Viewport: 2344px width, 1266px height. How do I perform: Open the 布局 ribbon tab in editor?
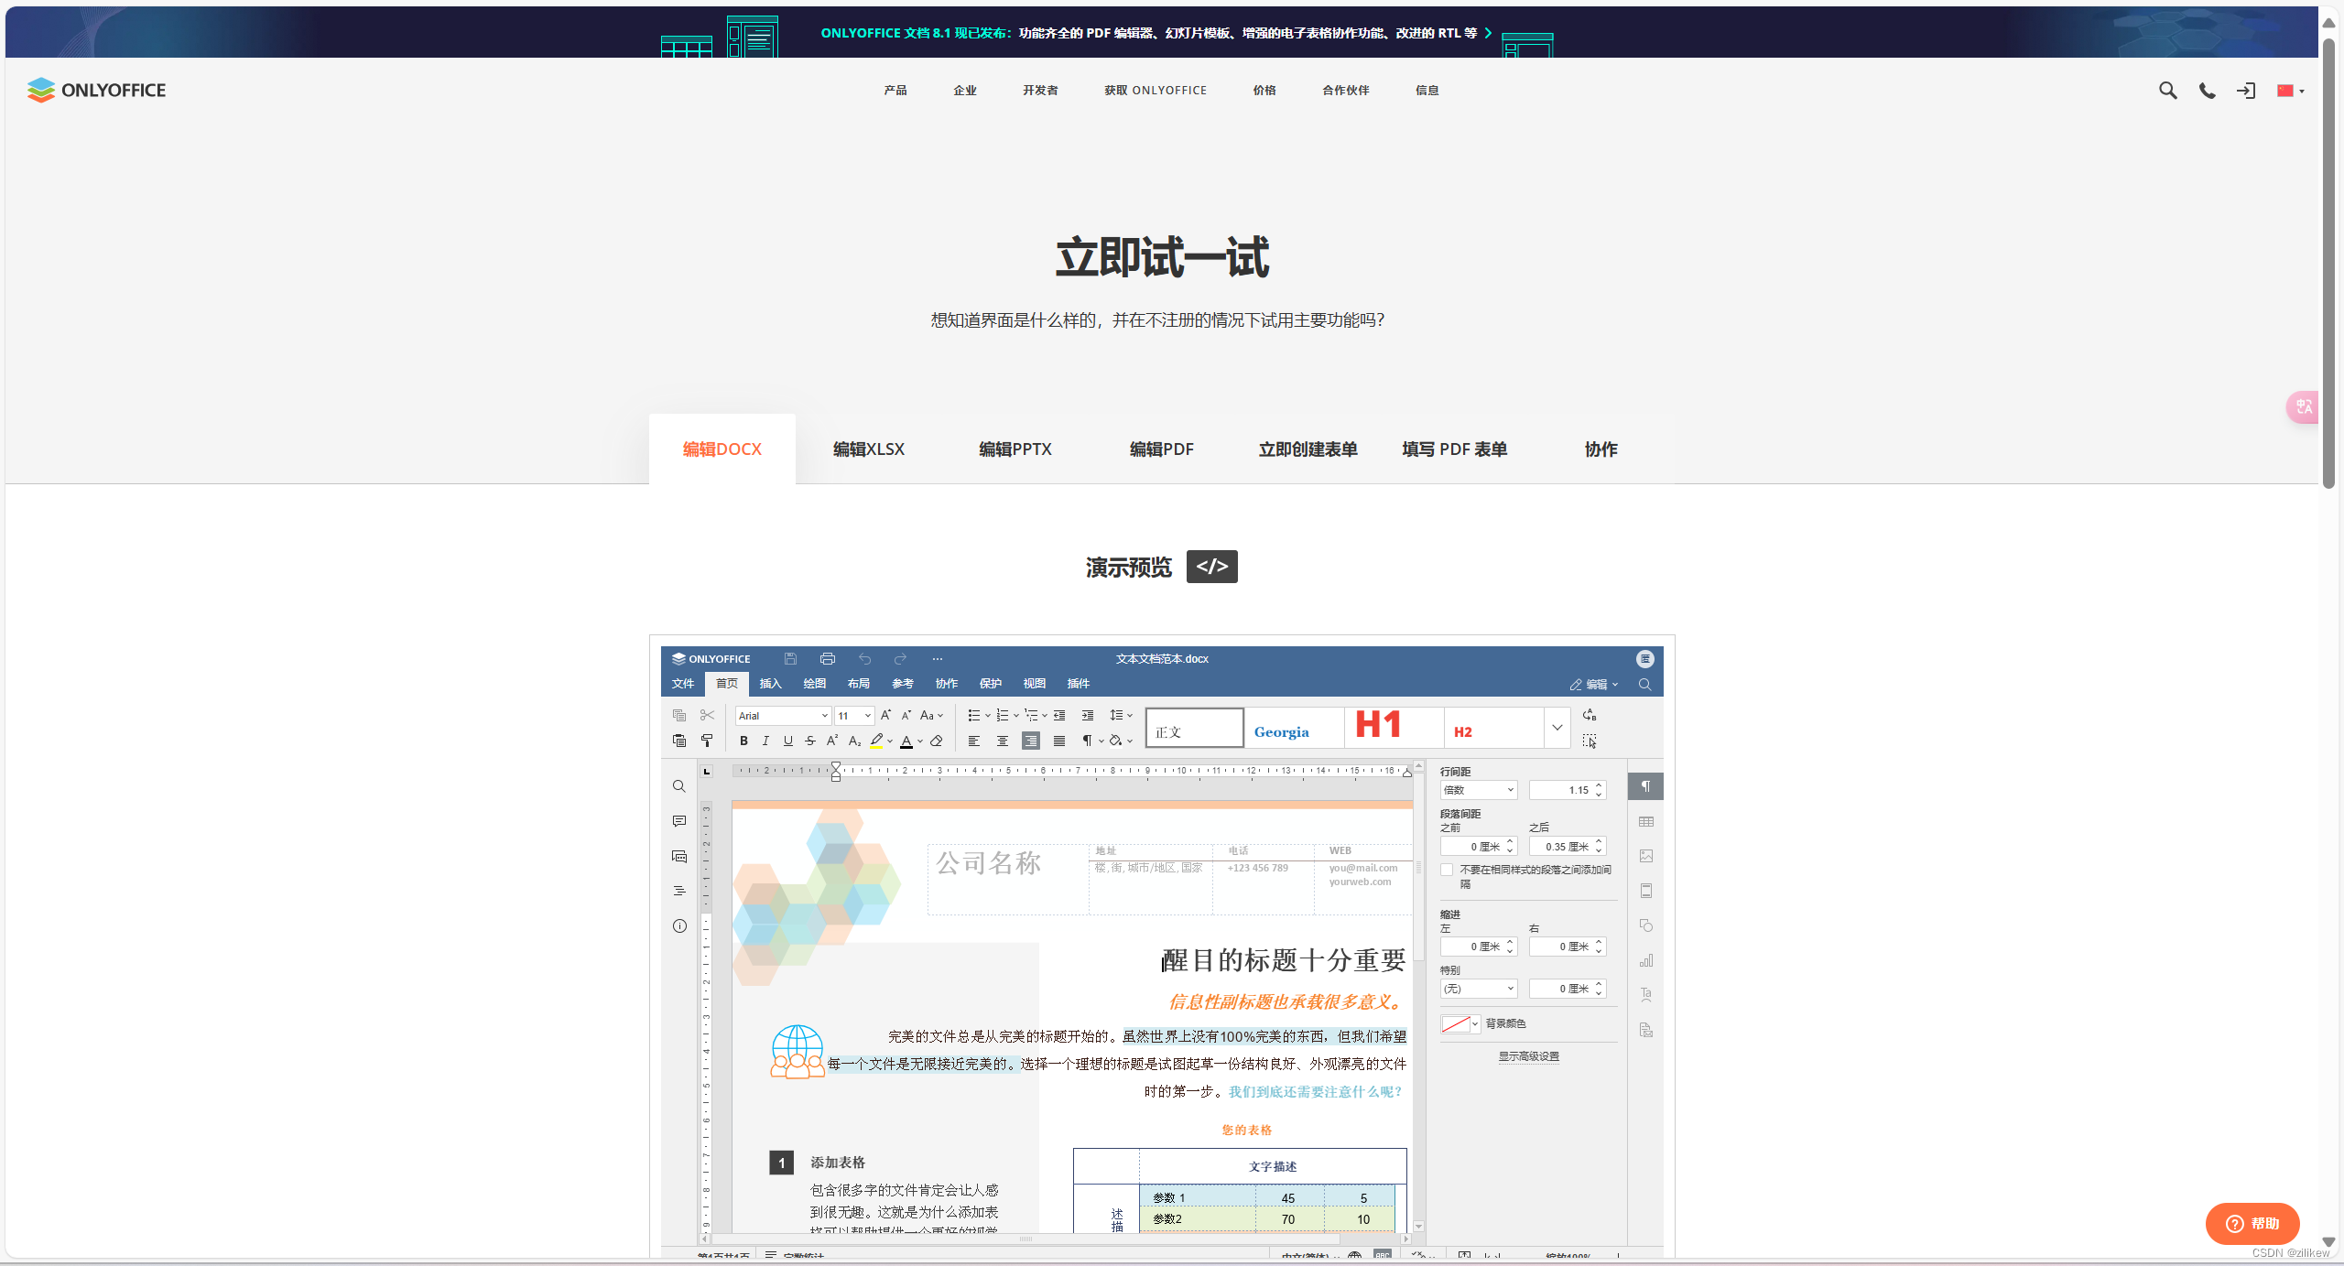(x=859, y=684)
